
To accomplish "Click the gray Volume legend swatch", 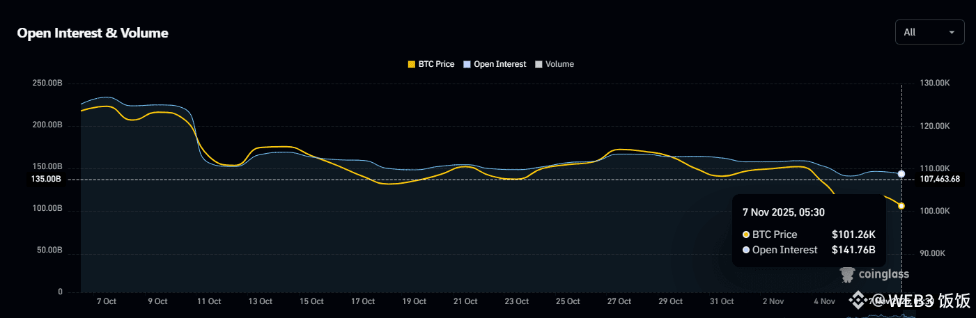I will click(539, 64).
